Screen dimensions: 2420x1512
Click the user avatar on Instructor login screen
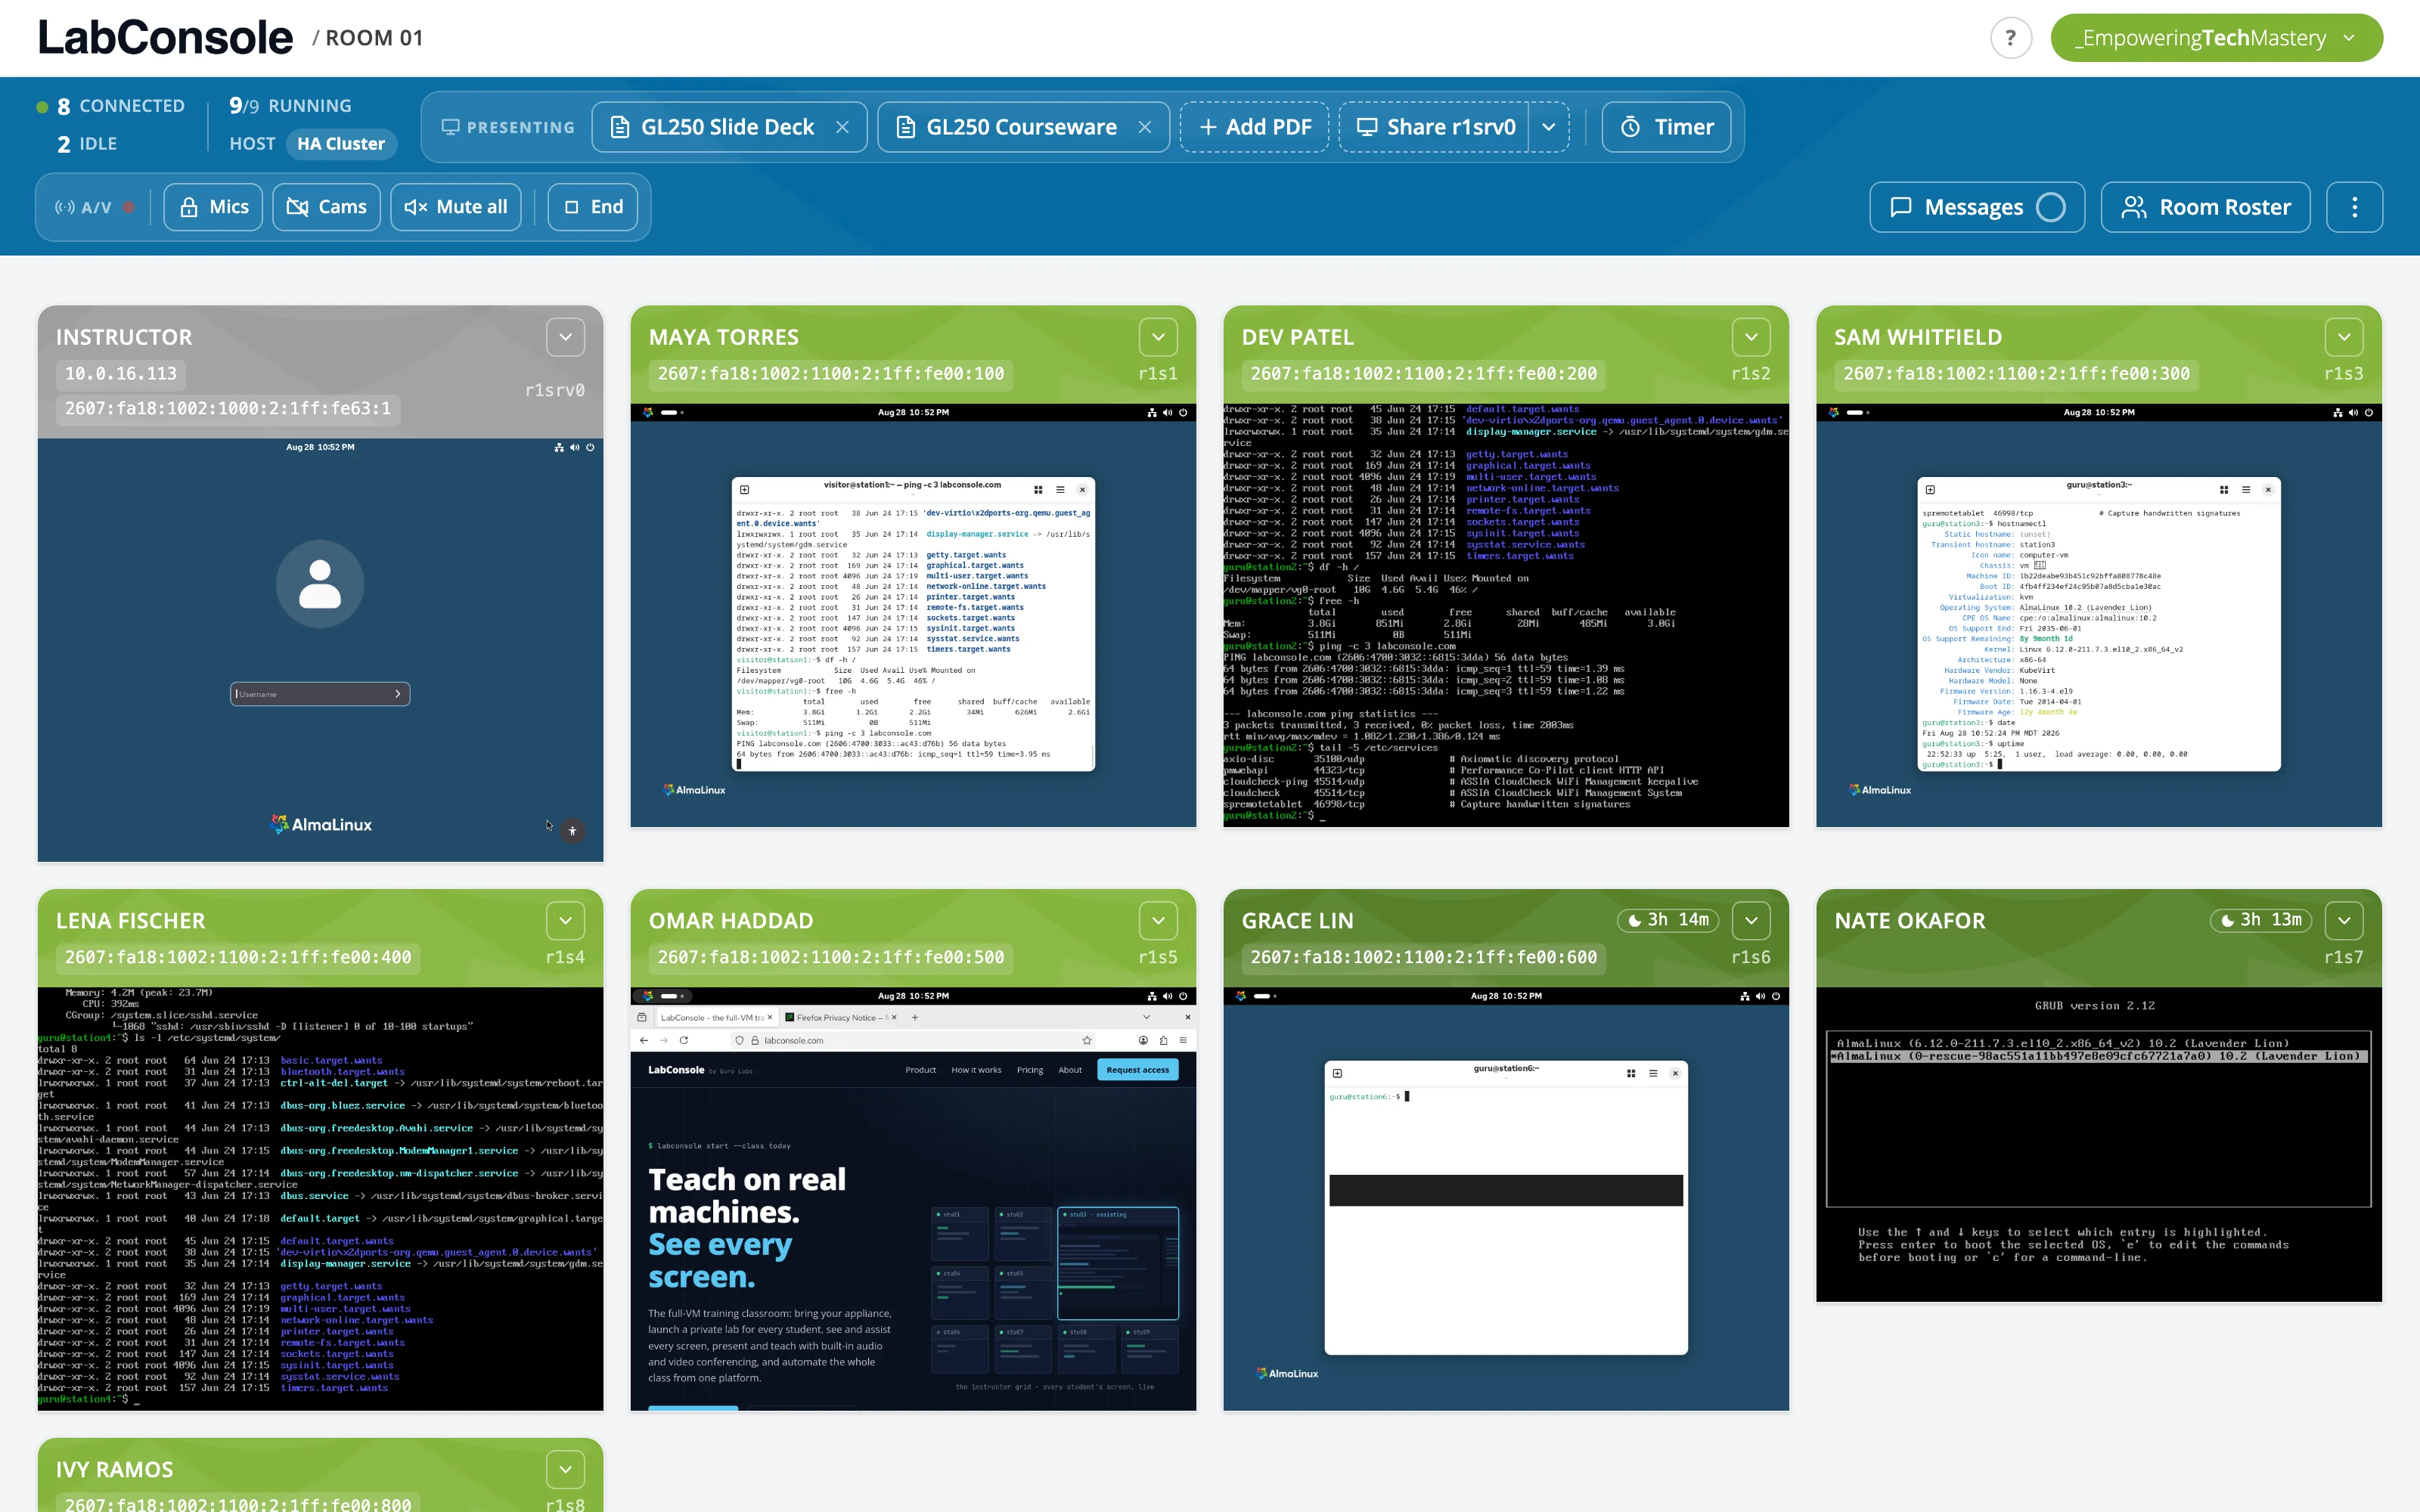click(320, 584)
